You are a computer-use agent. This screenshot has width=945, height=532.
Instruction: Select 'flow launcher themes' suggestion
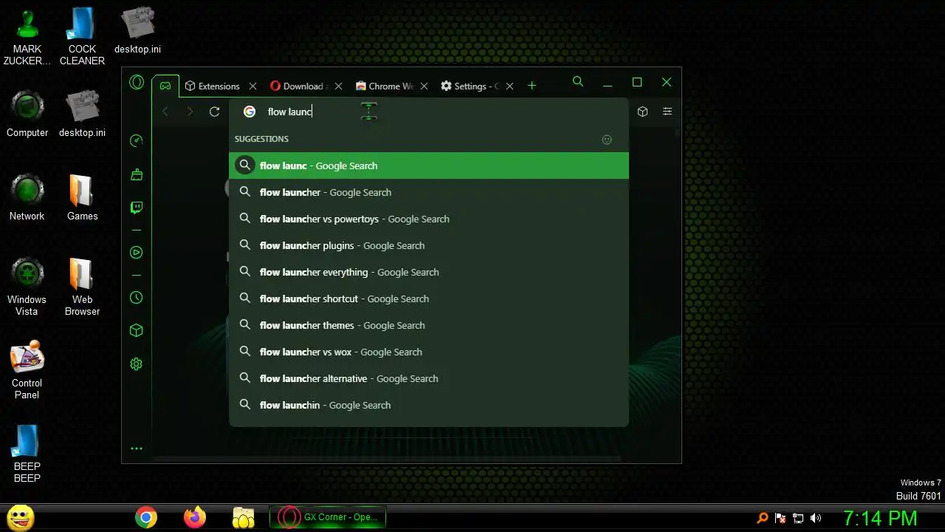[429, 325]
